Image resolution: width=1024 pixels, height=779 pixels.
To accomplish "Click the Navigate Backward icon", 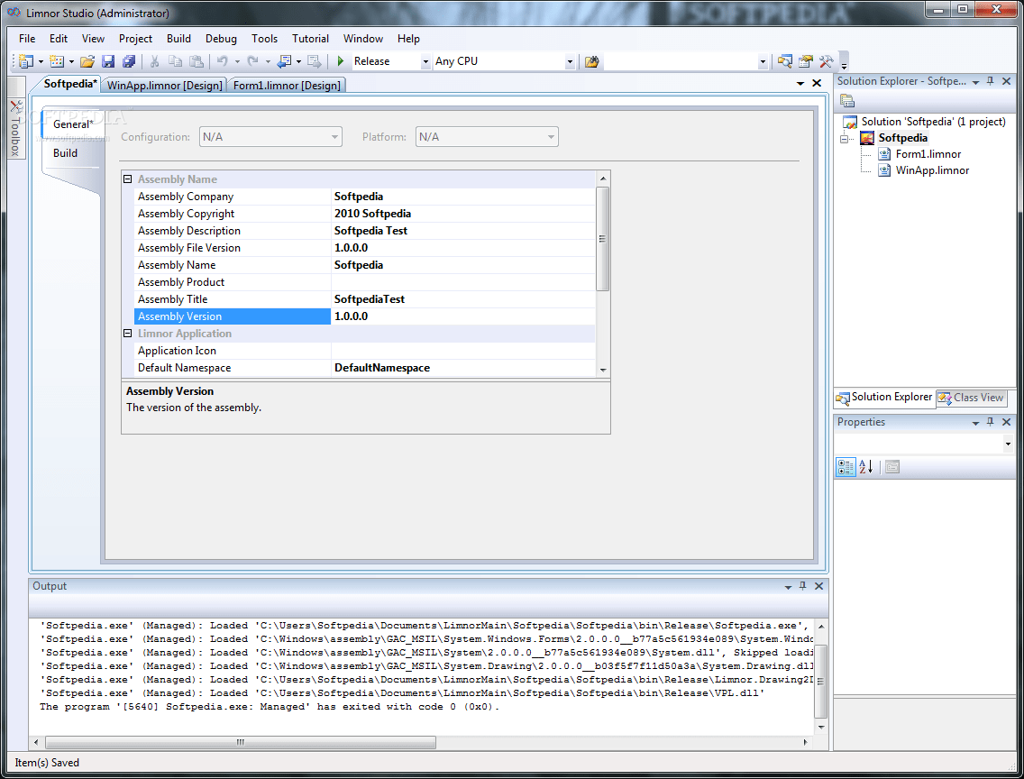I will click(x=284, y=61).
